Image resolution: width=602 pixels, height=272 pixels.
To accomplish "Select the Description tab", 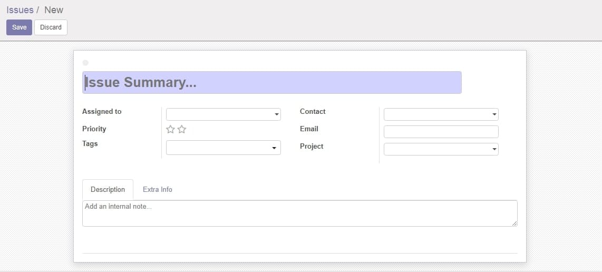I will 108,189.
